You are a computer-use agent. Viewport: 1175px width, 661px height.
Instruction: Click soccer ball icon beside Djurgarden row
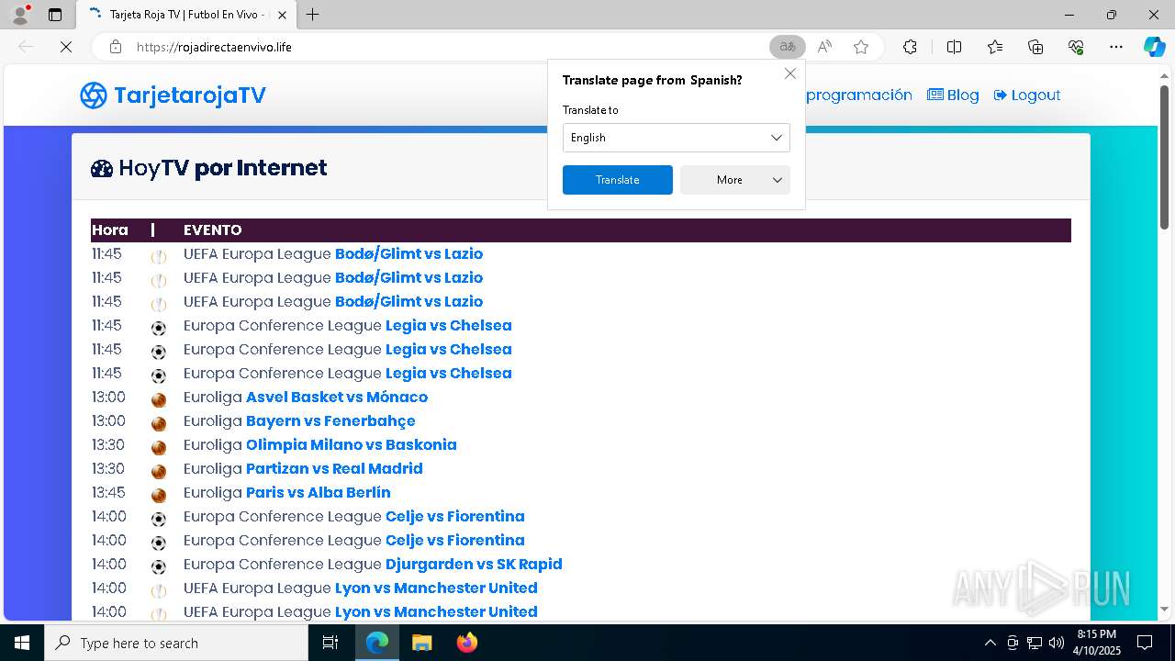[x=159, y=566]
